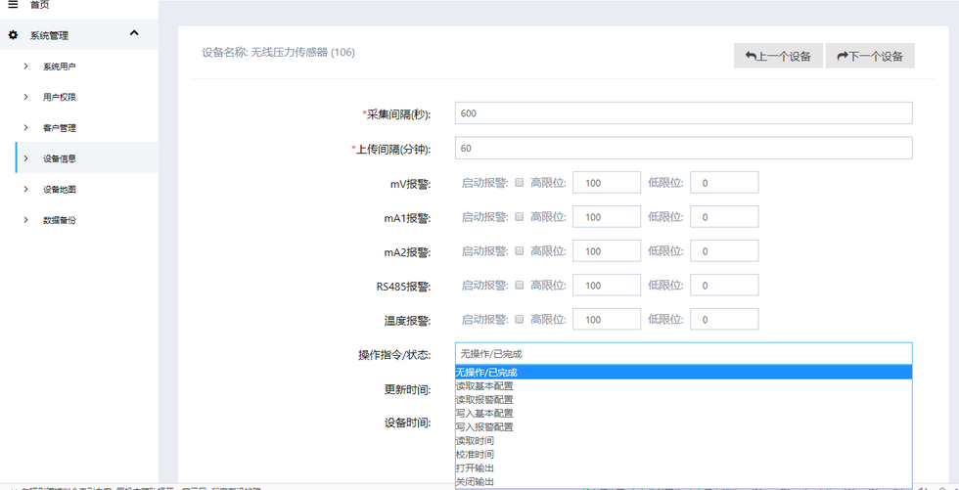Image resolution: width=959 pixels, height=490 pixels.
Task: Click the 操作指令/状态 dropdown box
Action: tap(683, 354)
